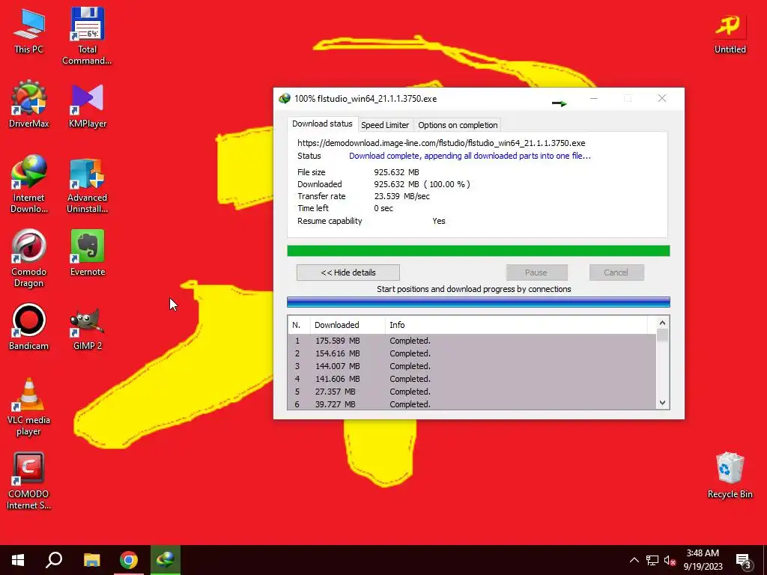Switch to Google Chrome on taskbar
Screen dimensions: 767x575
129,560
